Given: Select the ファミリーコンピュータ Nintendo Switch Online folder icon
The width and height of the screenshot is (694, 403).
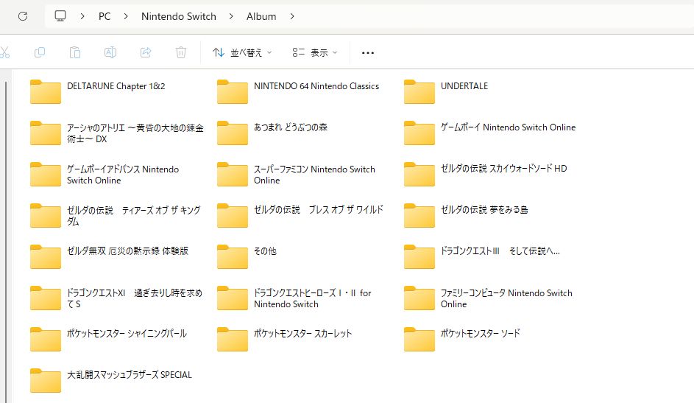Looking at the screenshot, I should pos(419,298).
